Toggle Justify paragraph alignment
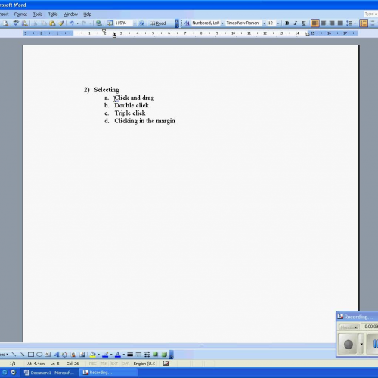Viewport: 378px width, 378px height. [x=340, y=23]
